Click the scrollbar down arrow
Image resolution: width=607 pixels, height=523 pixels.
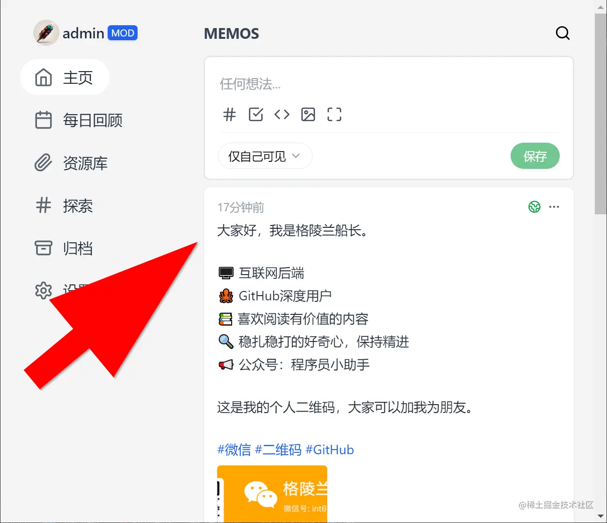(x=600, y=516)
